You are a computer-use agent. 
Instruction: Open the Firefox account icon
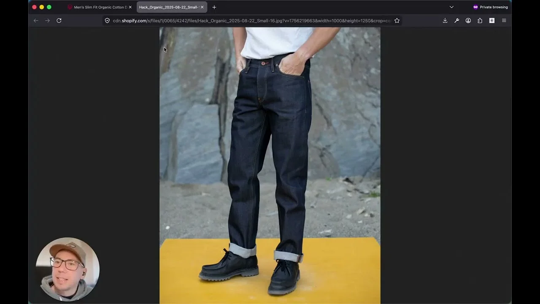tap(468, 21)
